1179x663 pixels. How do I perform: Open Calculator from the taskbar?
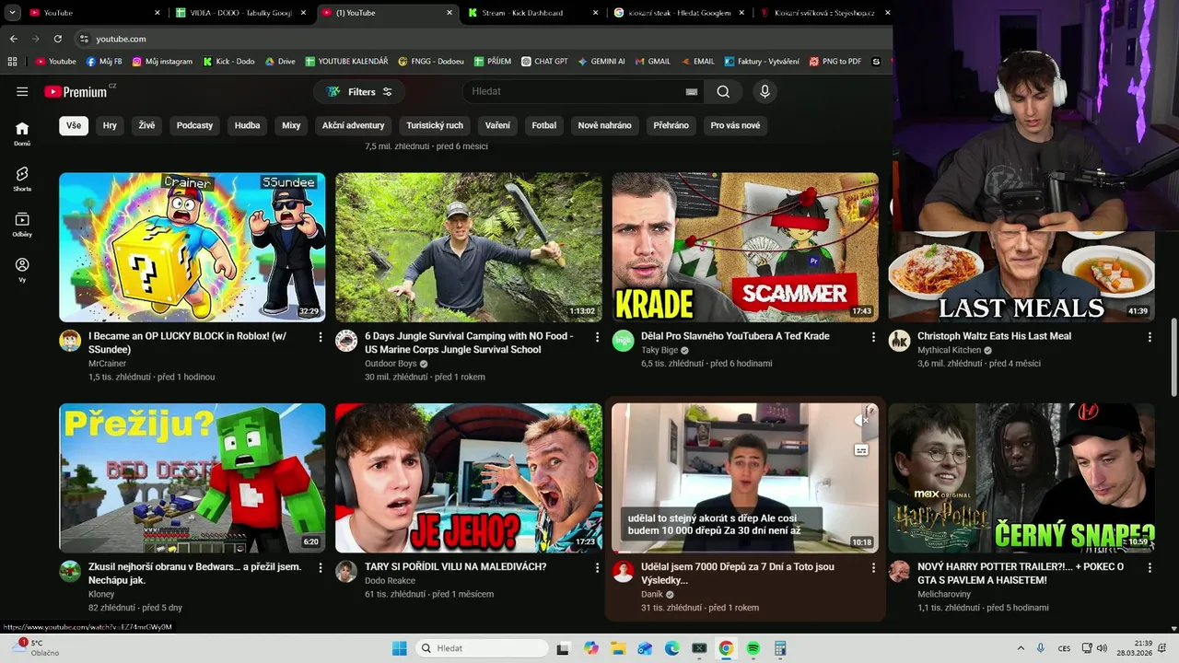click(780, 648)
